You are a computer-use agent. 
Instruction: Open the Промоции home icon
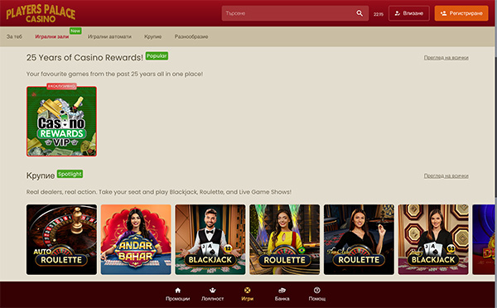tap(177, 291)
